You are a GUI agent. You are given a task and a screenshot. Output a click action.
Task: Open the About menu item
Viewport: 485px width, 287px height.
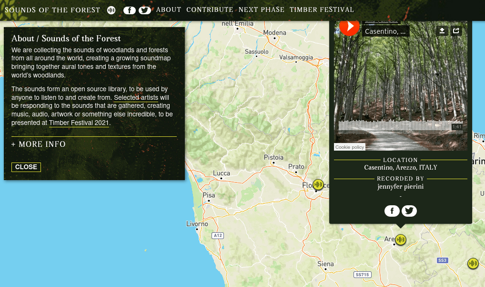[169, 10]
